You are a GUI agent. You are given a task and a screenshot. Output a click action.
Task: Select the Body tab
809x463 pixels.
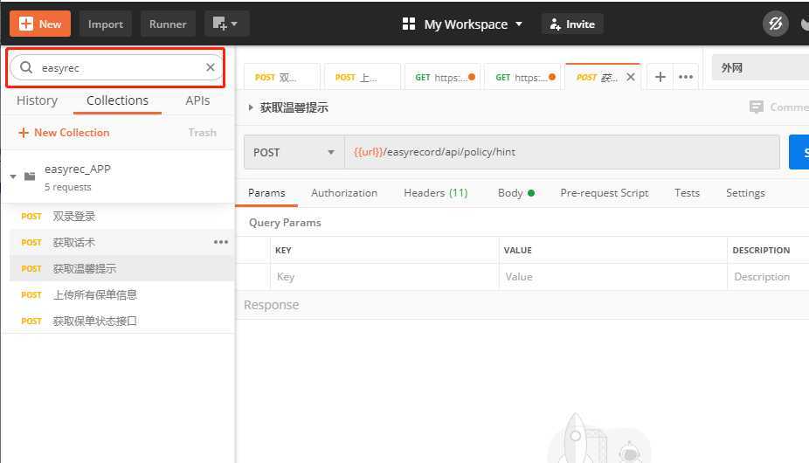pyautogui.click(x=516, y=193)
